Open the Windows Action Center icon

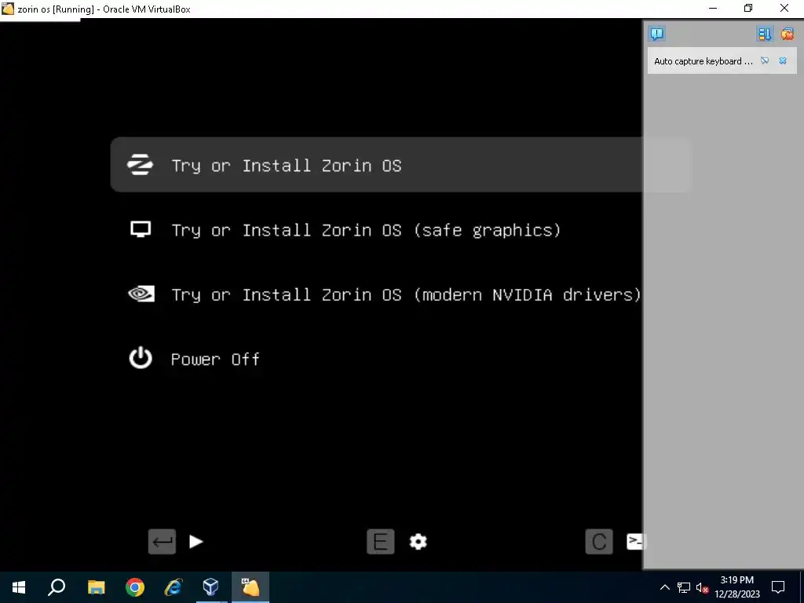coord(778,587)
